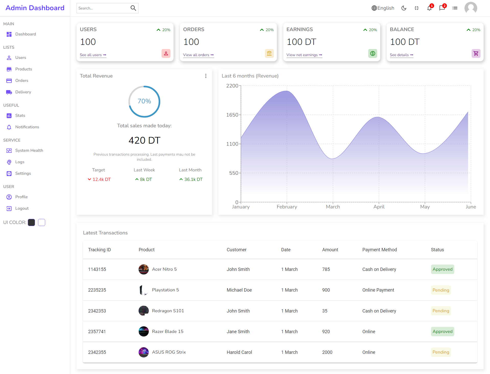The image size is (490, 374).
Task: Select the white UI color swatch
Action: tap(42, 222)
